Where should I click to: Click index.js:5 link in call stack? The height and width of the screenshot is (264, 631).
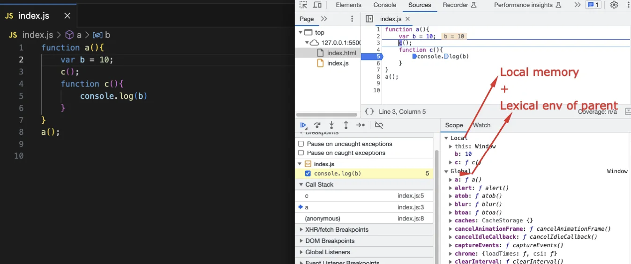(x=411, y=196)
